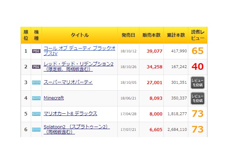The image size is (227, 157).
Task: Open レッド・デッド・リデンプション2 title link
Action: [79, 67]
